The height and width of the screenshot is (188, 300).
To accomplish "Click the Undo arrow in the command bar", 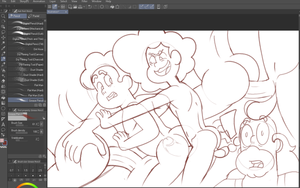I will pyautogui.click(x=90, y=6).
